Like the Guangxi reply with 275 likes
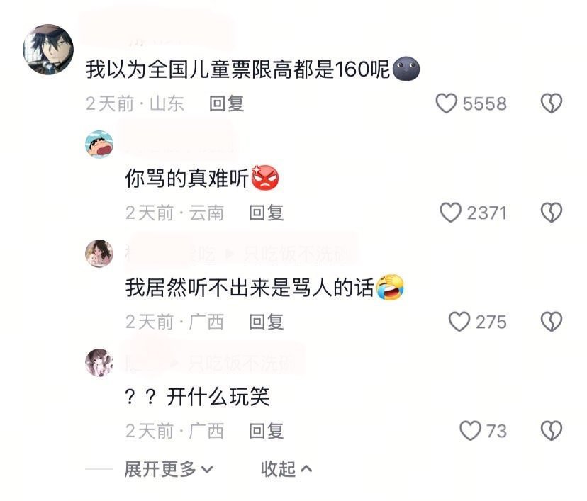 (x=459, y=322)
